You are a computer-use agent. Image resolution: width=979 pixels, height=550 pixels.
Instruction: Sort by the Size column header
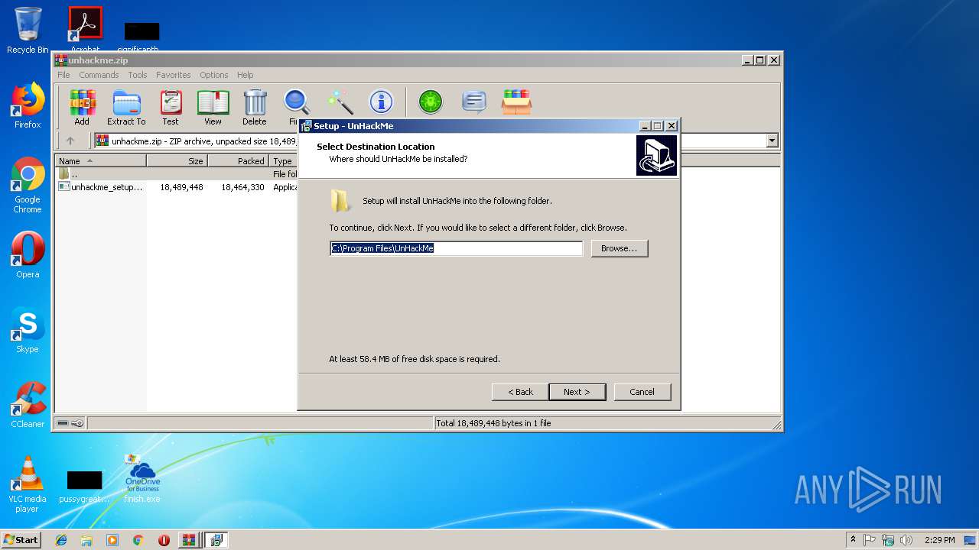(x=177, y=161)
